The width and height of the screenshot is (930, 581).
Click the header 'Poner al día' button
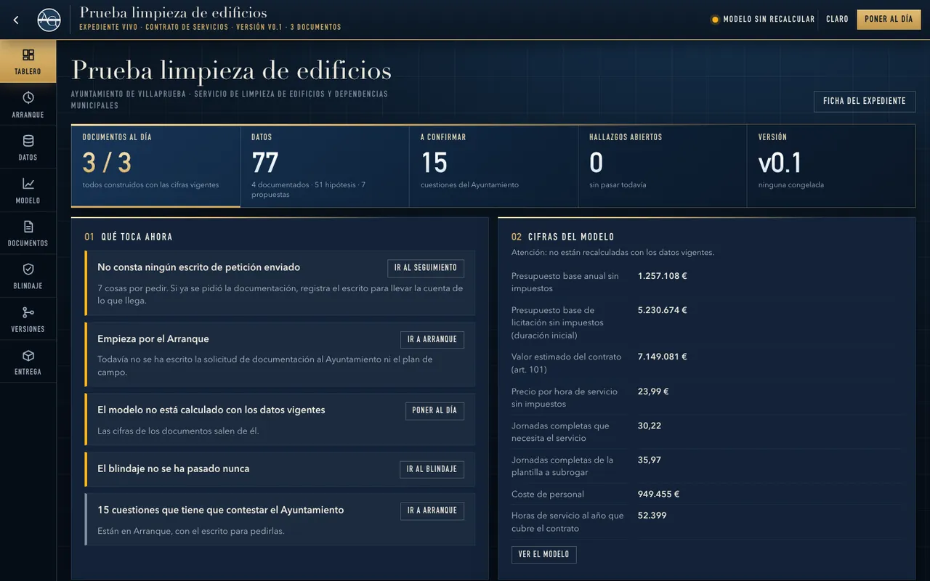click(889, 20)
